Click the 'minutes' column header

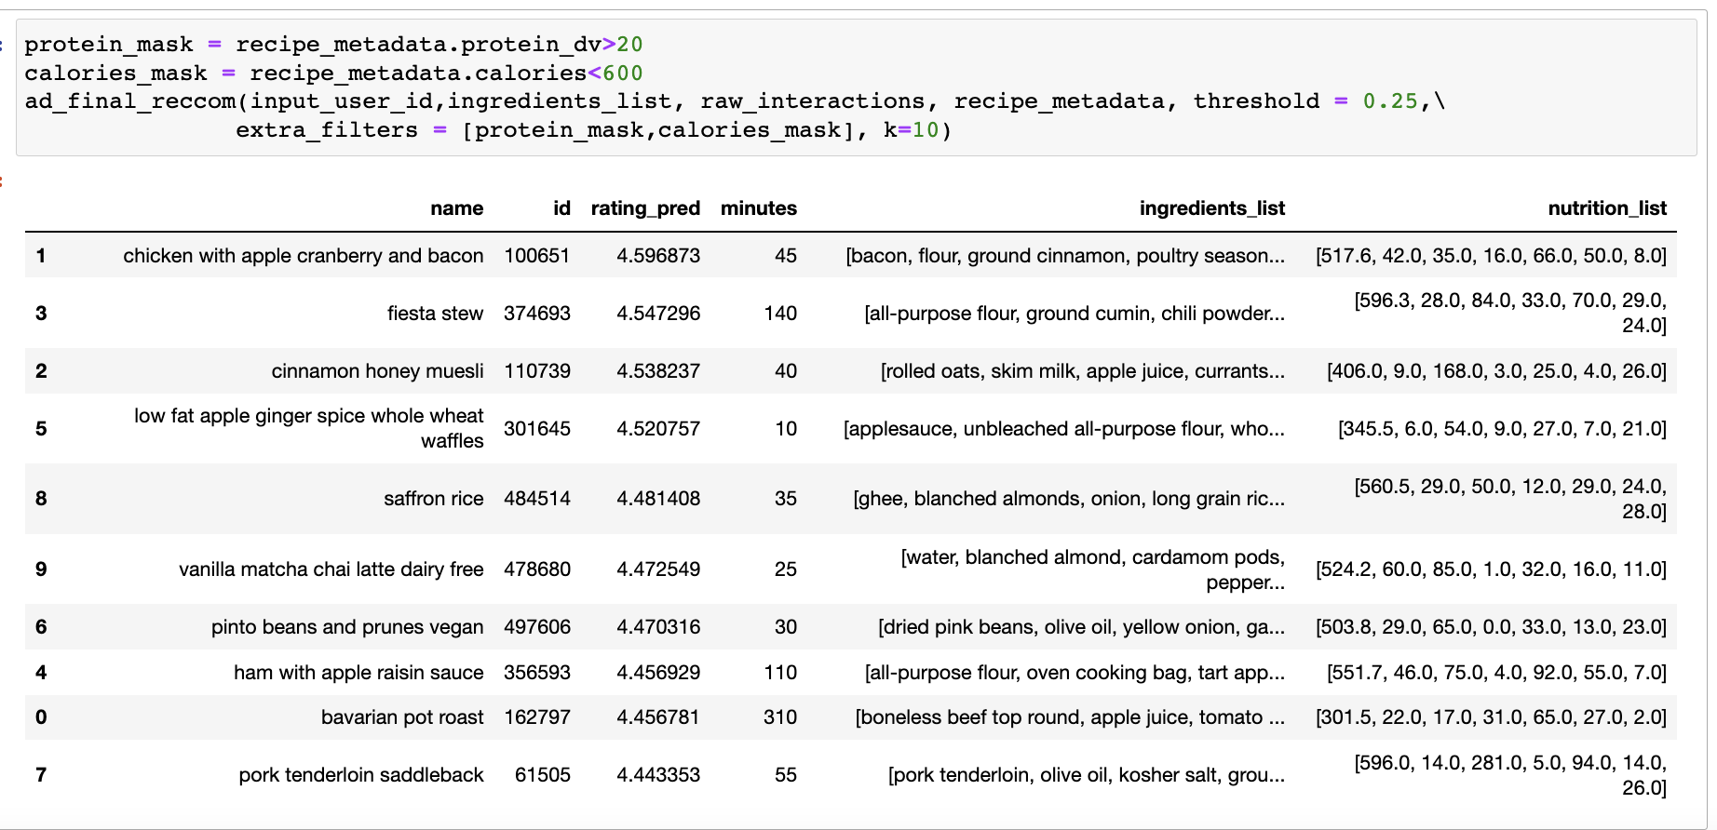pos(758,208)
